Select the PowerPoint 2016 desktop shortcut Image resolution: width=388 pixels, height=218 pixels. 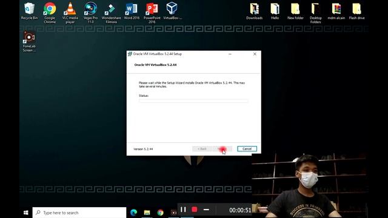(152, 13)
